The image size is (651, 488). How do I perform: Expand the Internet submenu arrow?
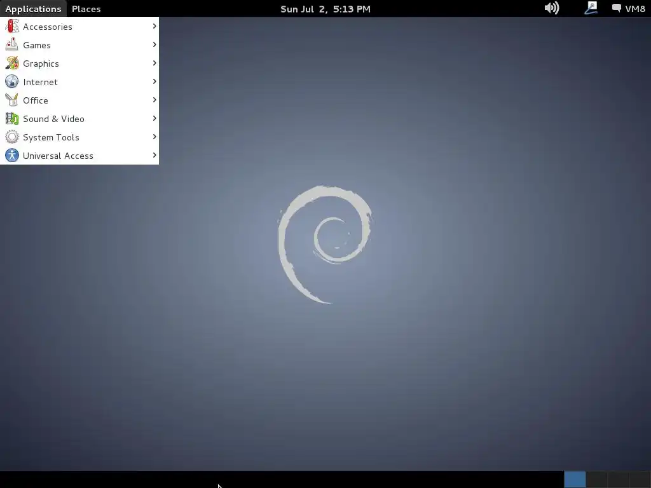click(x=154, y=81)
